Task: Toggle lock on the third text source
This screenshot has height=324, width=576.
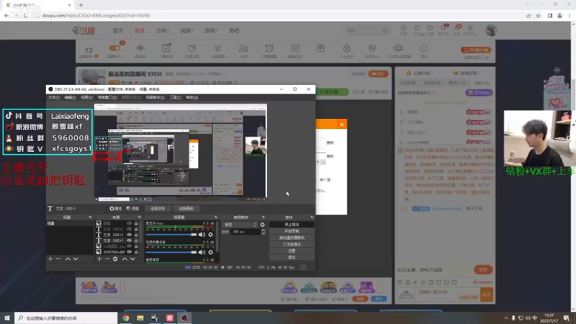Action: pos(136,235)
